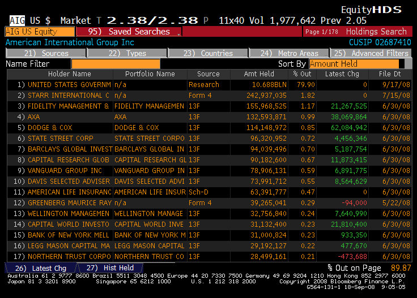417x298 pixels.
Task: Open the 22) Types filter dropdown
Action: (127, 53)
